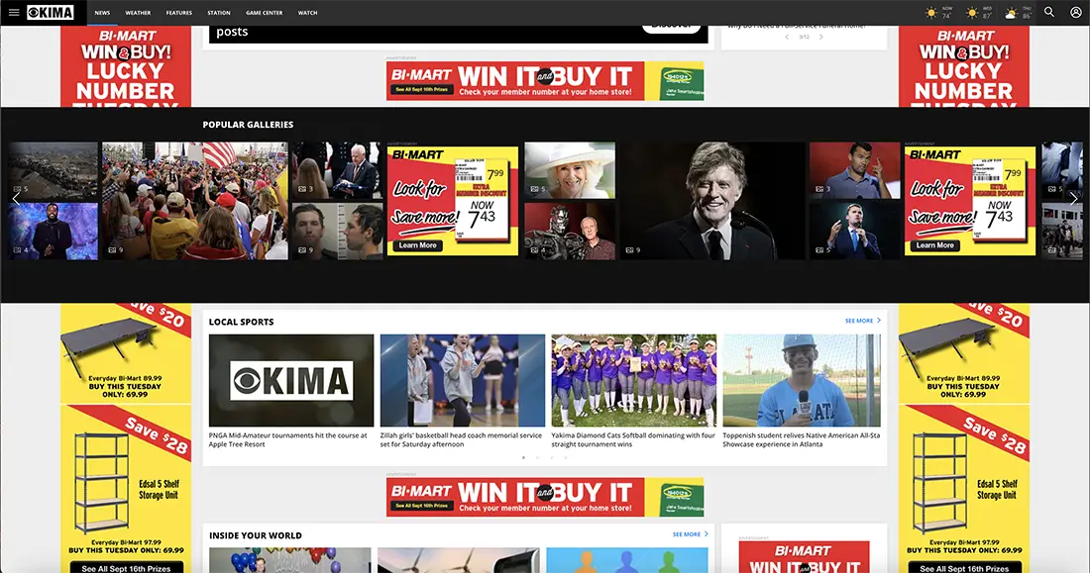Open the News menu
The width and height of the screenshot is (1090, 573).
tap(102, 13)
